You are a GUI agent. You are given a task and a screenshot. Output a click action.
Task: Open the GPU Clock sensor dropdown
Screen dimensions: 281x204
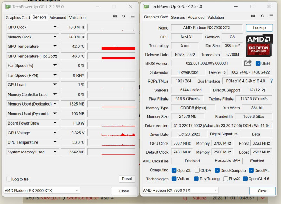[55, 27]
